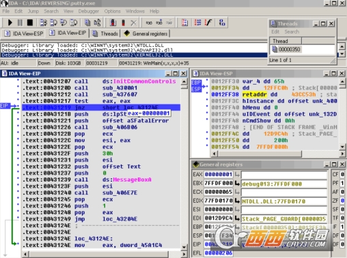Switch to the IDA View-EIP tab
The image size is (347, 258).
pos(68,33)
